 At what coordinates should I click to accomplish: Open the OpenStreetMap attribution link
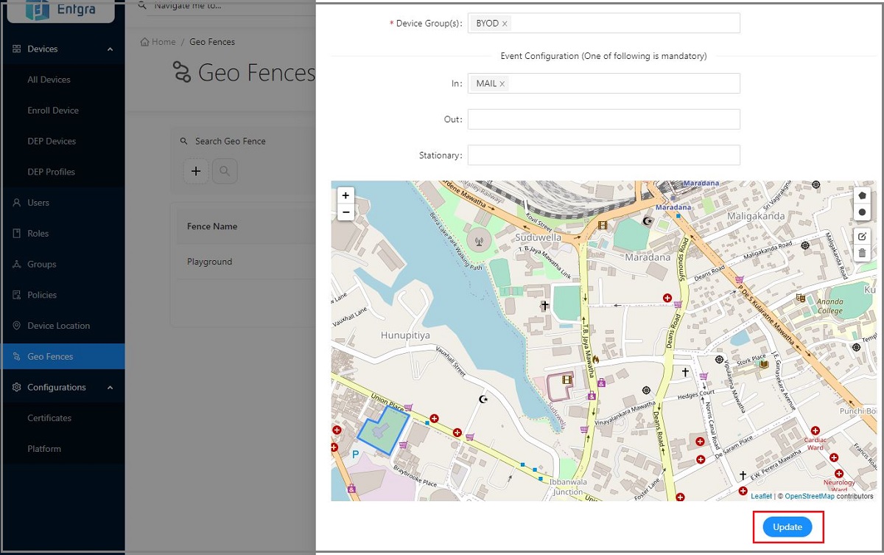click(809, 496)
